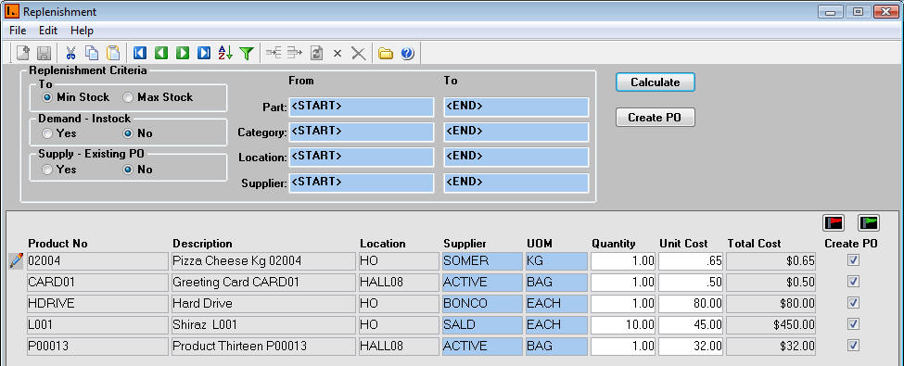Open the File menu
Image resolution: width=904 pixels, height=366 pixels.
18,31
